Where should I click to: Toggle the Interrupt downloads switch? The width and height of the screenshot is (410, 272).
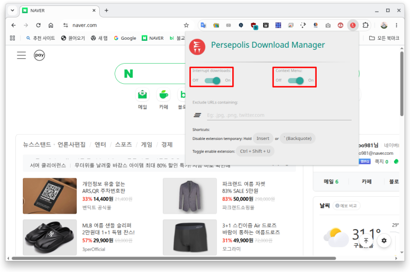click(x=213, y=81)
